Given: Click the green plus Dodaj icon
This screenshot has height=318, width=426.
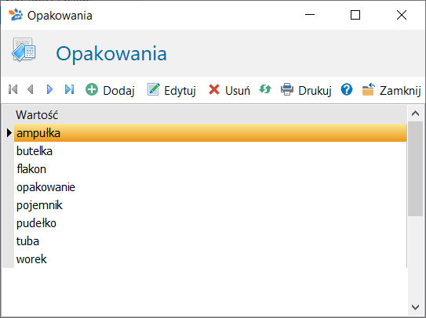Looking at the screenshot, I should click(x=92, y=89).
